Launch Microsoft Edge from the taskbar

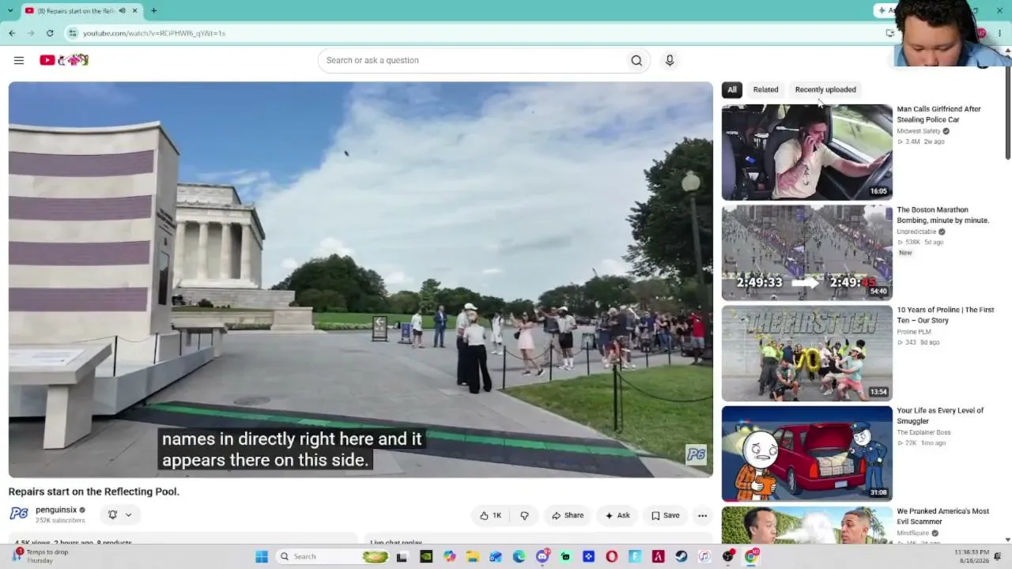519,556
